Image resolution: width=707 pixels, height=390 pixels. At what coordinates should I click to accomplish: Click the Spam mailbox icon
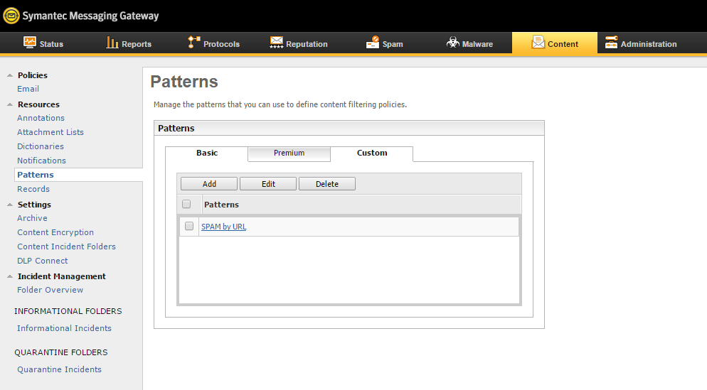tap(373, 43)
